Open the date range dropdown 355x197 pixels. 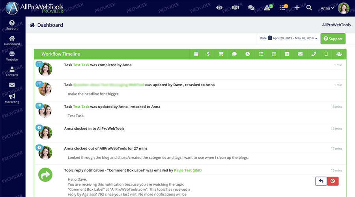288,38
